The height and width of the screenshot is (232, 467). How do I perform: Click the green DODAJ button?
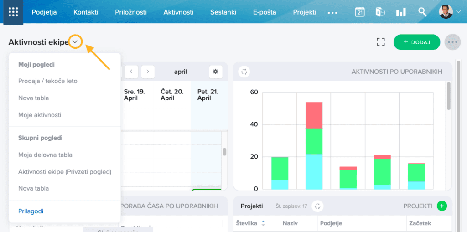coord(417,42)
